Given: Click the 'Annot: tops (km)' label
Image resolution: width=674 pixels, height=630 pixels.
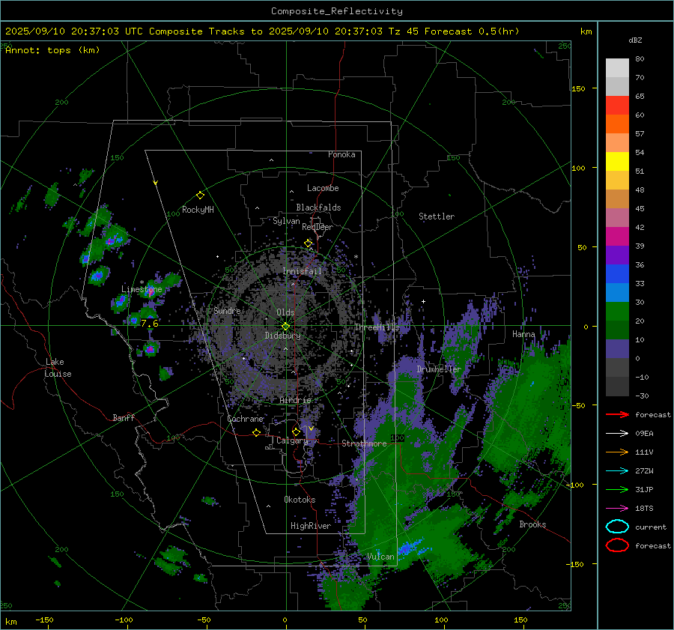Looking at the screenshot, I should 52,50.
